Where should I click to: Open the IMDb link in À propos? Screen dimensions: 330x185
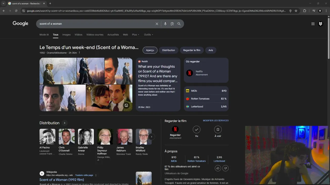[x=174, y=161]
